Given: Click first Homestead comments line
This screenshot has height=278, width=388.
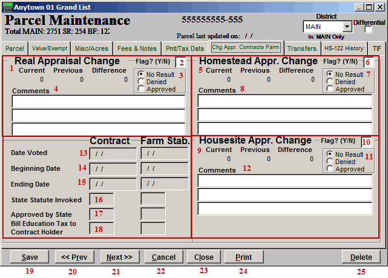Looking at the screenshot, I should click(x=284, y=101).
